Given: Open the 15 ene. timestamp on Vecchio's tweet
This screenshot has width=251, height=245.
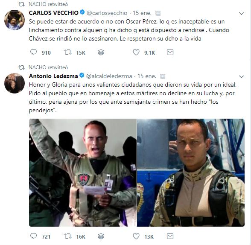Looking at the screenshot, I should pyautogui.click(x=142, y=13).
